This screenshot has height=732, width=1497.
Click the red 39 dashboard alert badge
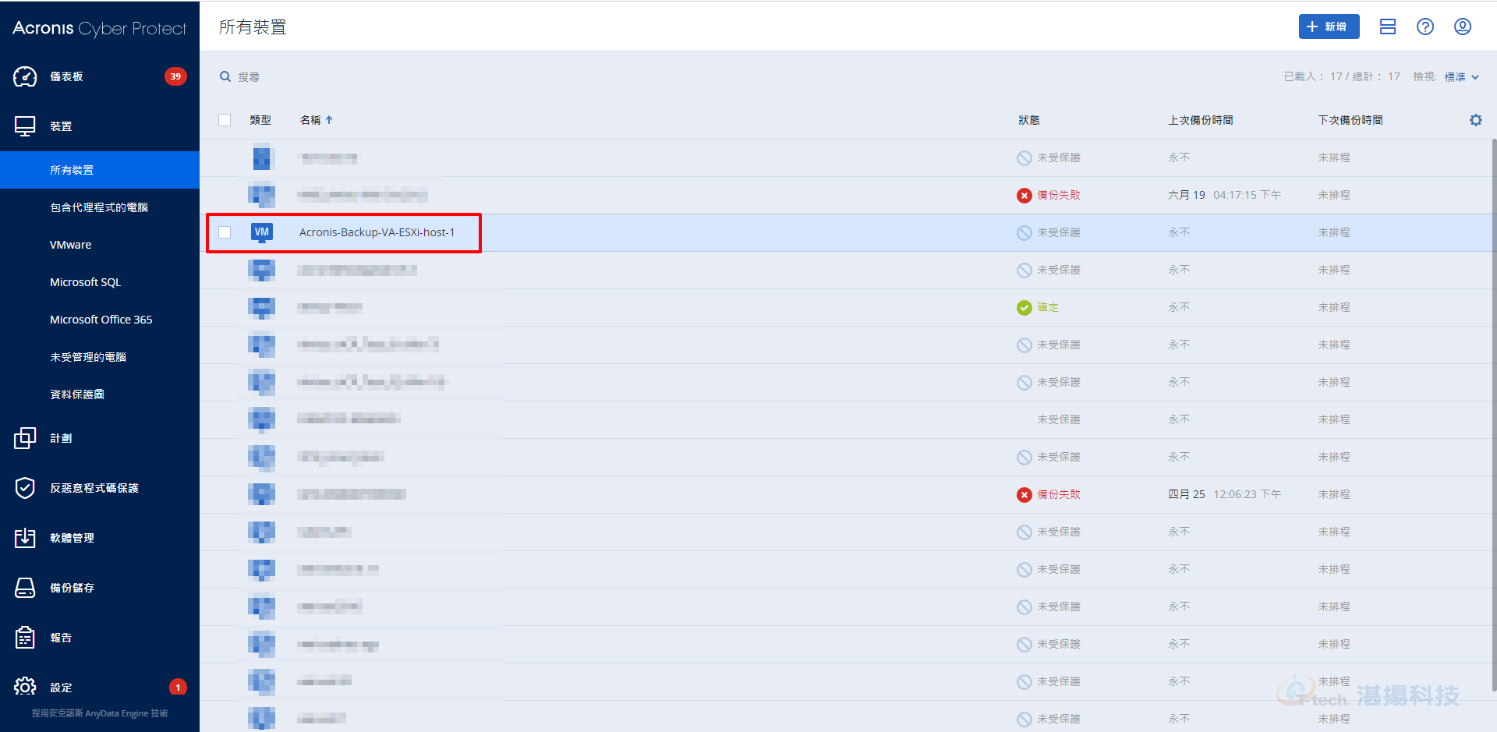click(x=175, y=76)
